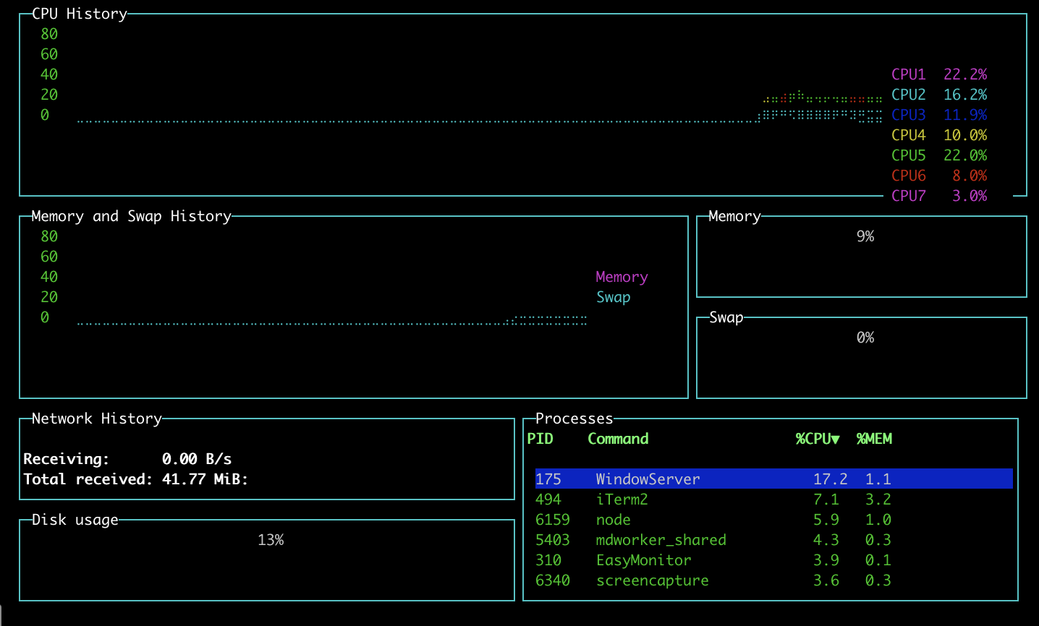This screenshot has height=626, width=1039.
Task: Sort processes by the %MEM column
Action: 874,439
